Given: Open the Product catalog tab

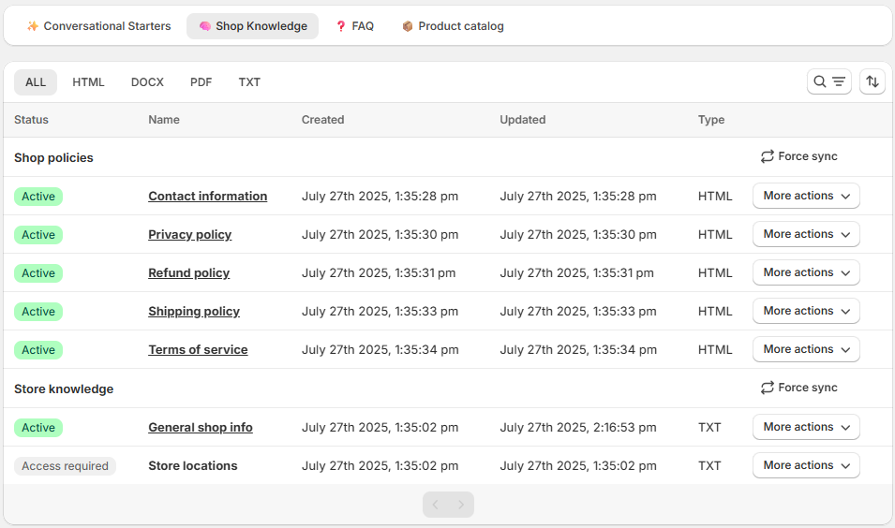Looking at the screenshot, I should point(453,26).
